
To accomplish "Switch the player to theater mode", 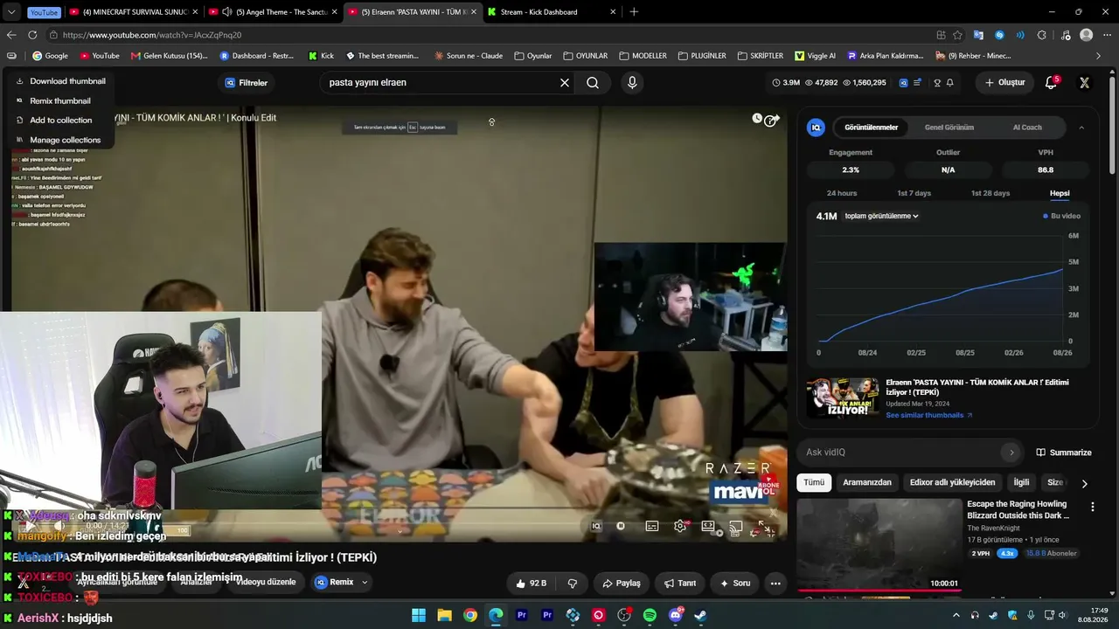I will click(708, 527).
